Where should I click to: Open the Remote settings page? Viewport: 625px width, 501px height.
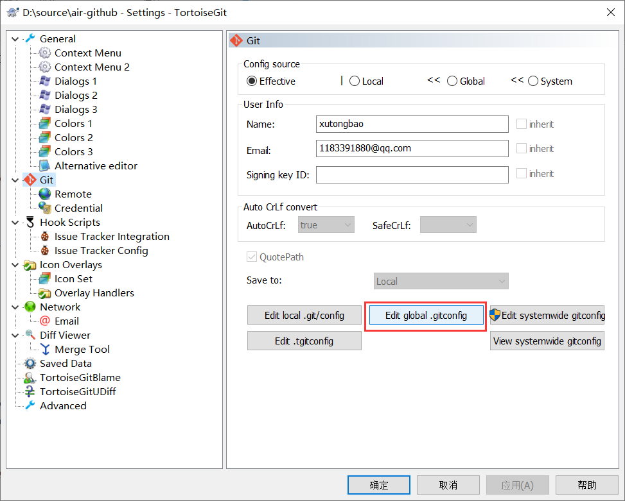pyautogui.click(x=73, y=194)
